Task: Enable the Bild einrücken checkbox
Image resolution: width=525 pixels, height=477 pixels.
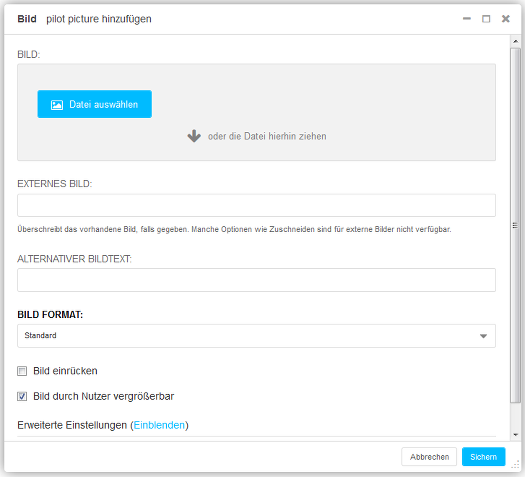Action: (22, 371)
